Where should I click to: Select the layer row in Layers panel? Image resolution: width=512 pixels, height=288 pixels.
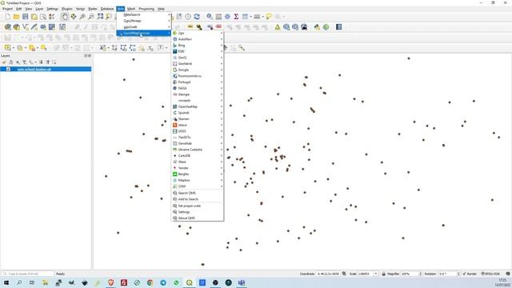coord(46,70)
